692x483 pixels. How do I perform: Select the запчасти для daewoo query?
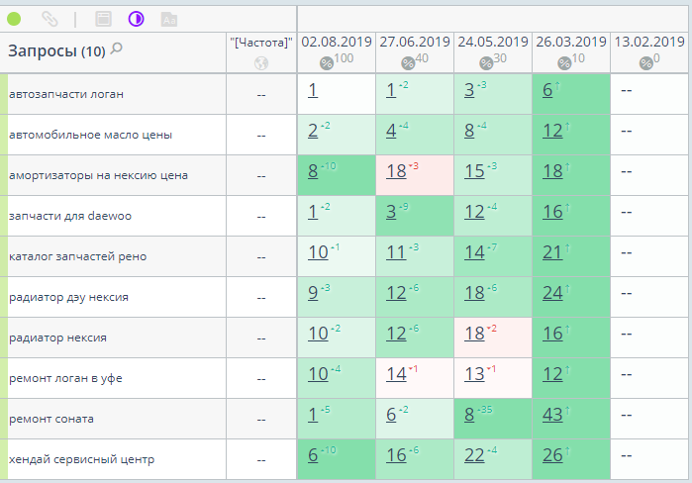coord(70,216)
